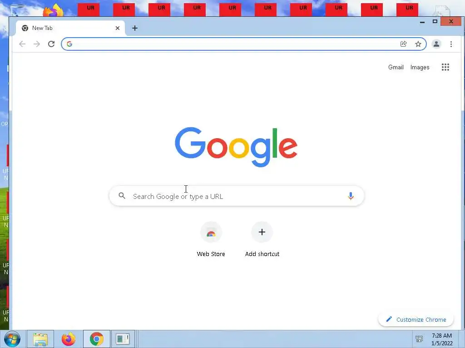Click the Add shortcut plus icon
This screenshot has height=348, width=465.
[262, 232]
